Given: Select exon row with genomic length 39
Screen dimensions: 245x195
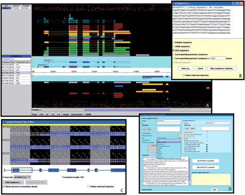Looking at the screenshot, I should click(x=16, y=70).
